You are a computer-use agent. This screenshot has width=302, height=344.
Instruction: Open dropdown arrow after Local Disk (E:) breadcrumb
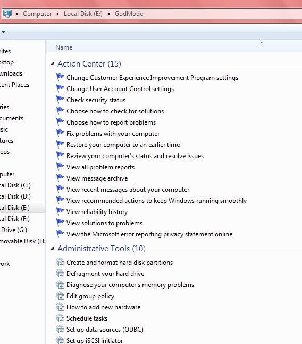tap(108, 14)
